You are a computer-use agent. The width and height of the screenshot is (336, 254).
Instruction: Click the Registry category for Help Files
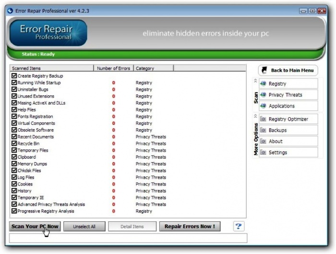144,110
